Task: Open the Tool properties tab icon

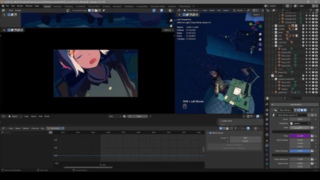Action: (x=267, y=104)
